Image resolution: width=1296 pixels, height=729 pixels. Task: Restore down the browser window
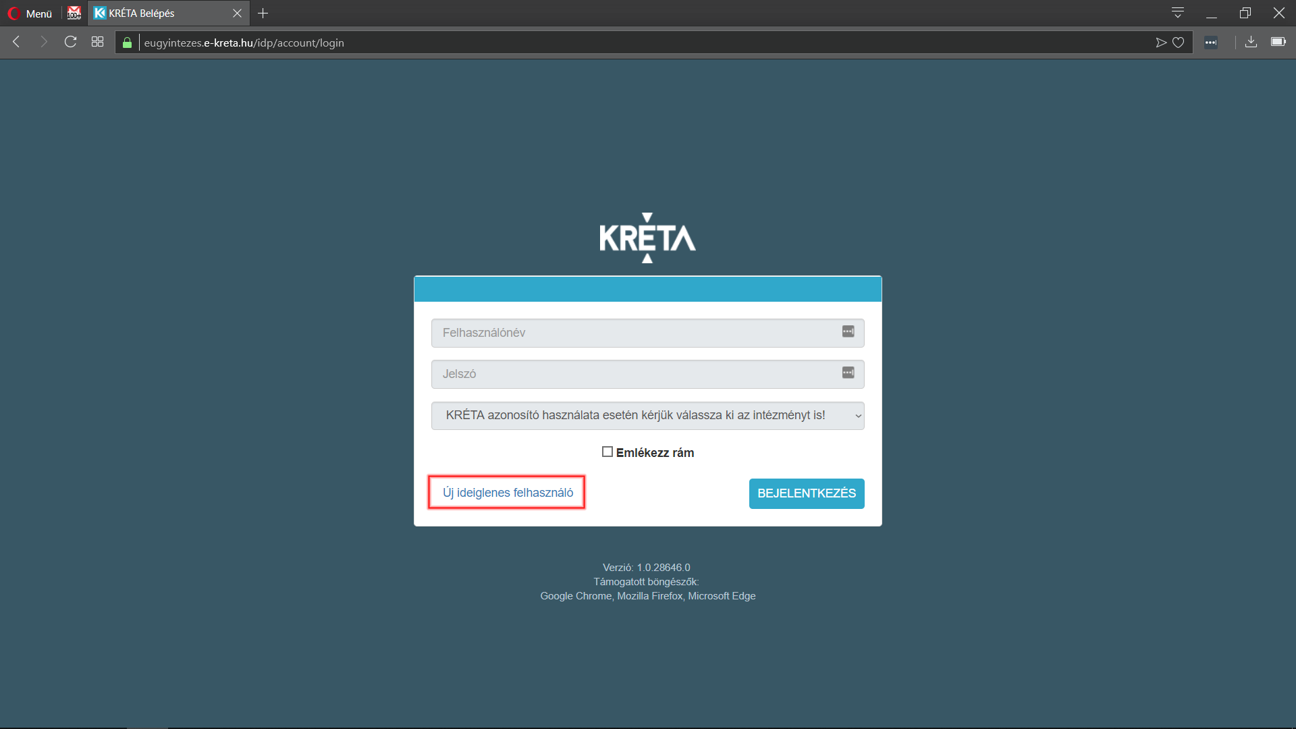click(1245, 13)
